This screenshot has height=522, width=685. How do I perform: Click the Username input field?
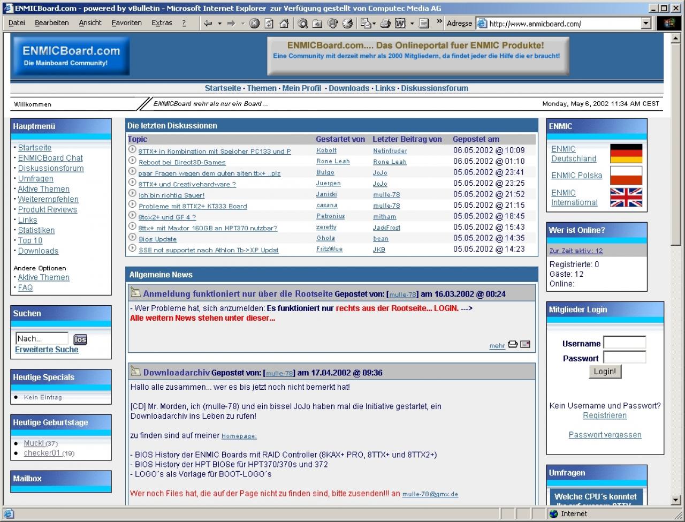click(x=625, y=343)
